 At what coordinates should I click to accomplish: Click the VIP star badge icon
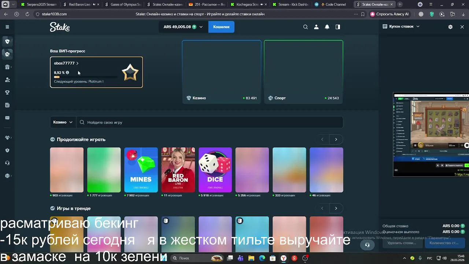coord(130,73)
